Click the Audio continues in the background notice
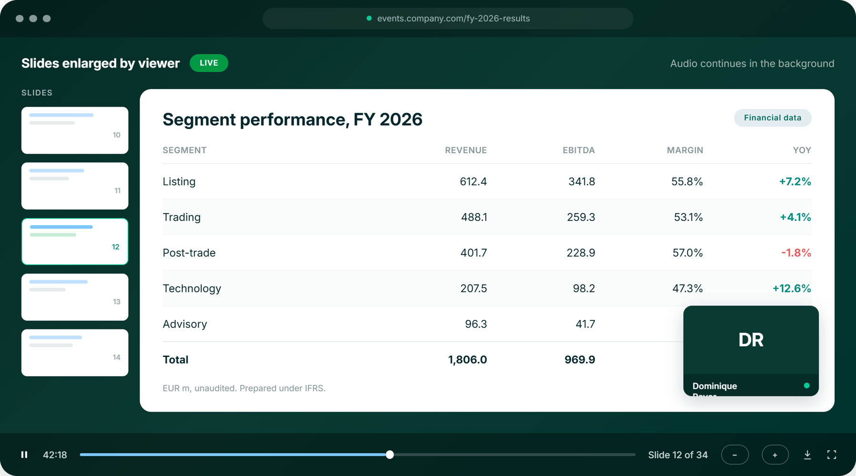This screenshot has width=856, height=476. point(752,63)
